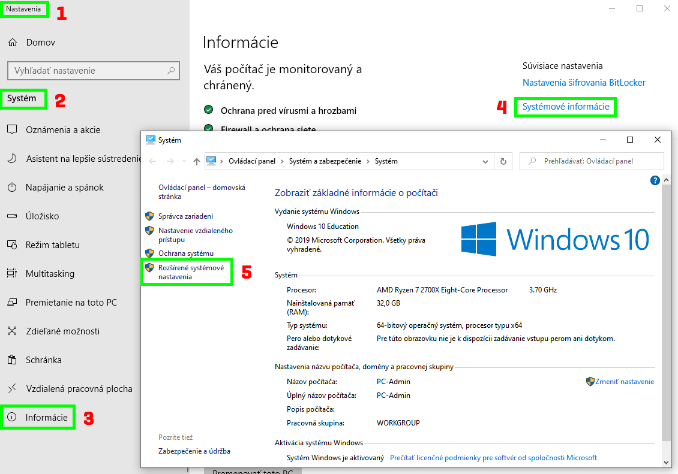Click the up arrow navigation button
This screenshot has height=474, width=678.
click(x=197, y=161)
